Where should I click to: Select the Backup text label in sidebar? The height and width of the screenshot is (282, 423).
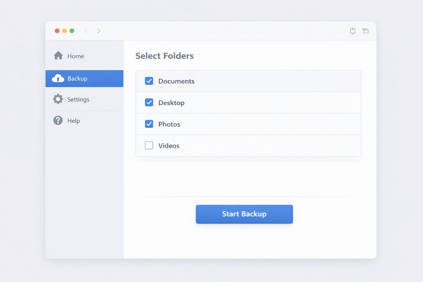(x=77, y=78)
